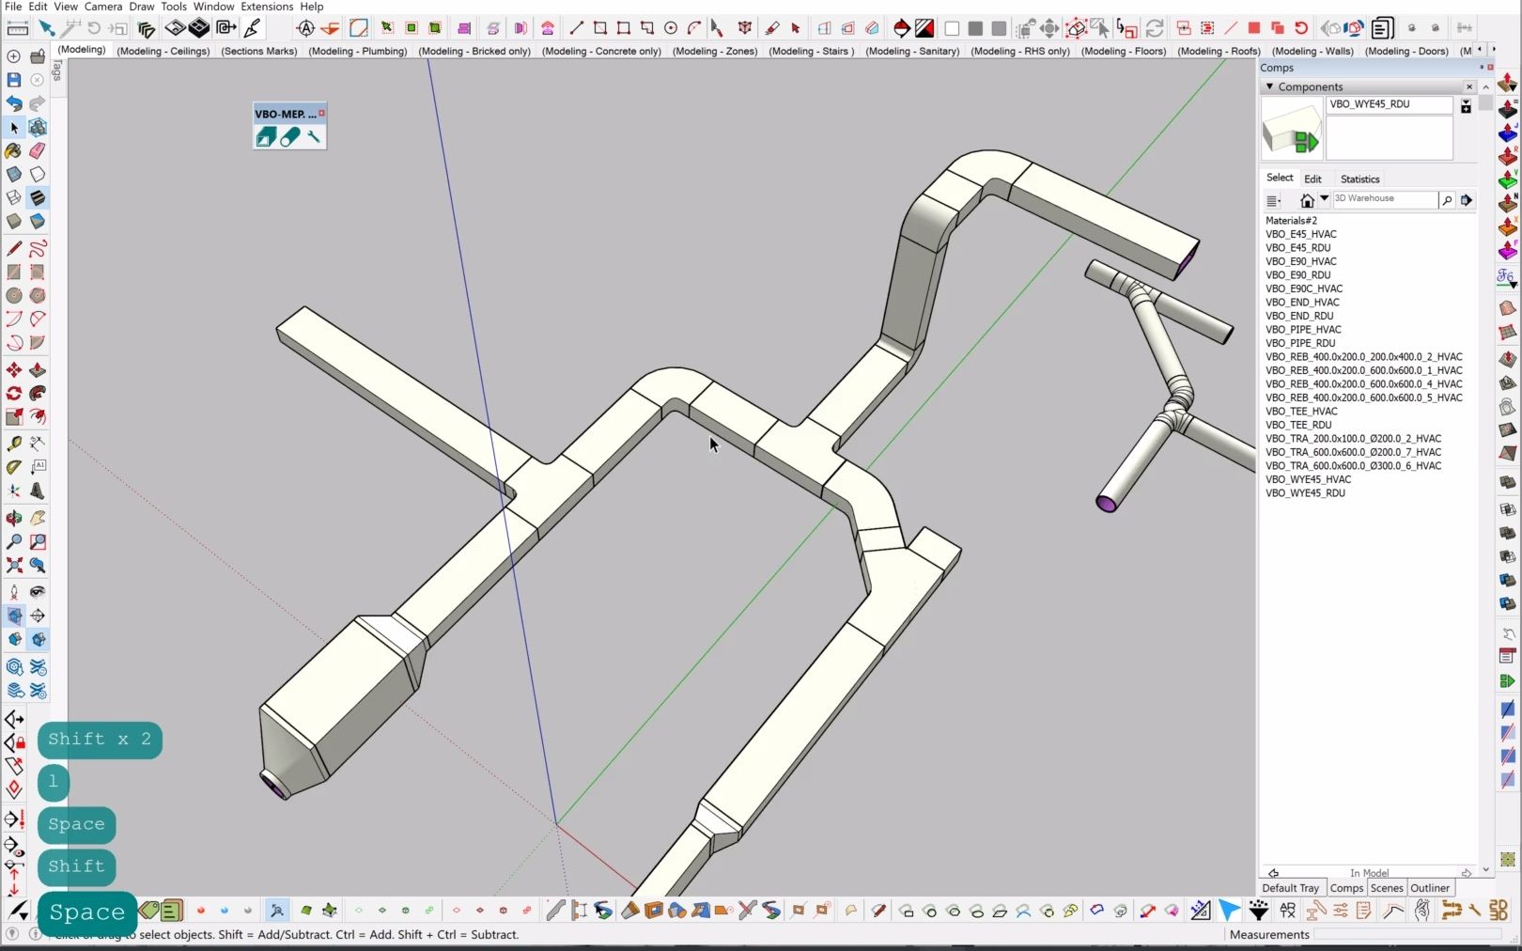The image size is (1522, 951).
Task: Select the Line pencil tool
Action: tap(14, 249)
